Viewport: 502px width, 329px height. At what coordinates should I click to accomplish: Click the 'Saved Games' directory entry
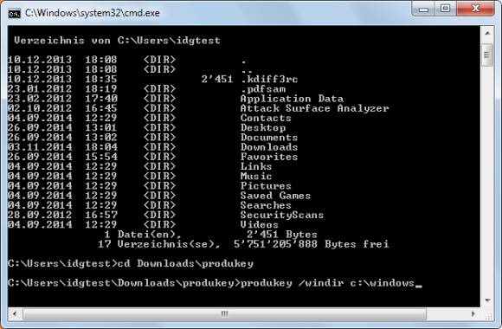point(275,196)
